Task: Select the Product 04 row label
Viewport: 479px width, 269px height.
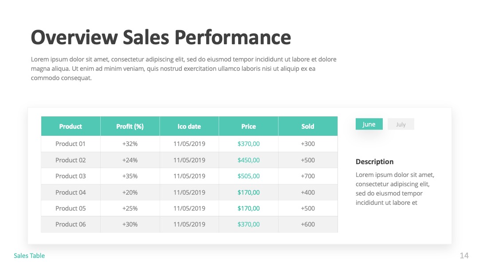Action: pyautogui.click(x=71, y=192)
